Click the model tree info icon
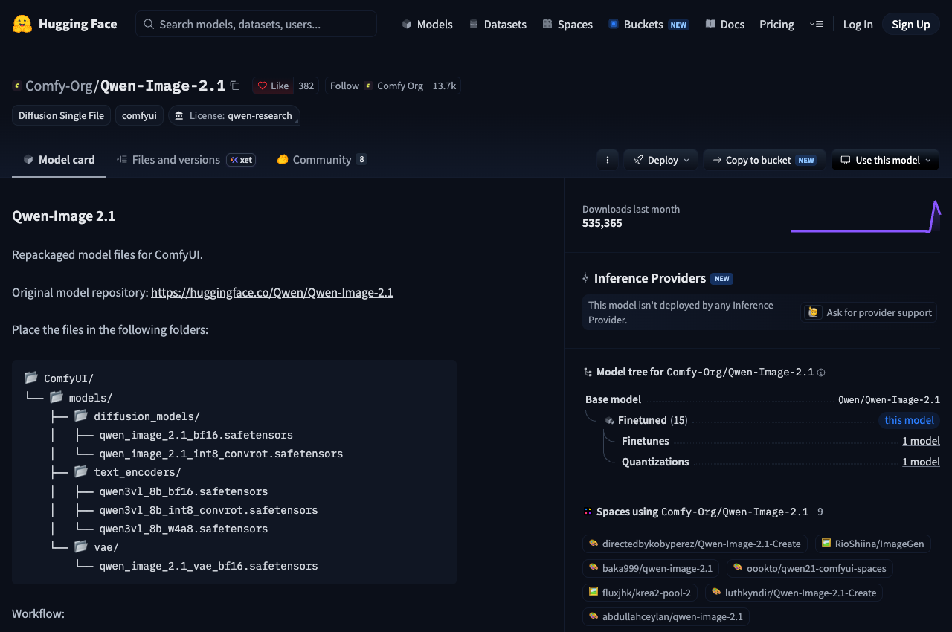Screen dimensions: 952x632 pyautogui.click(x=821, y=373)
